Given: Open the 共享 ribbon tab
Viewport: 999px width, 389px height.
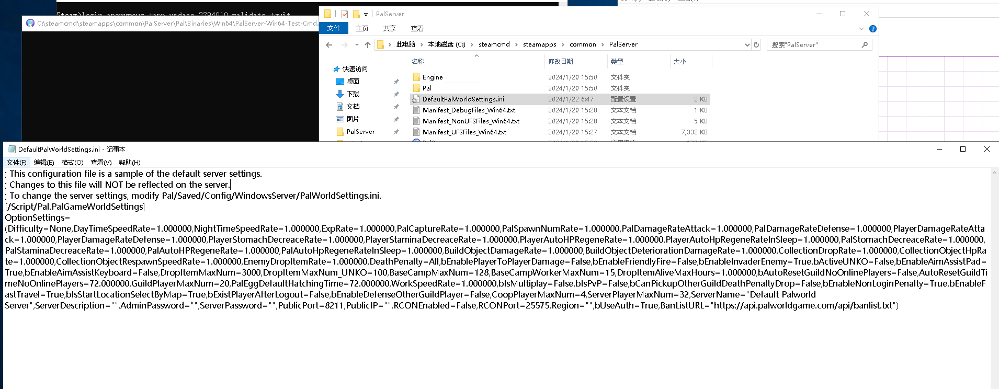Looking at the screenshot, I should pyautogui.click(x=390, y=29).
